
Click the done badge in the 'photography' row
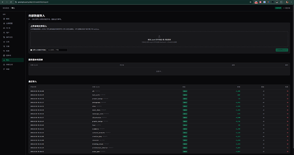click(x=185, y=102)
